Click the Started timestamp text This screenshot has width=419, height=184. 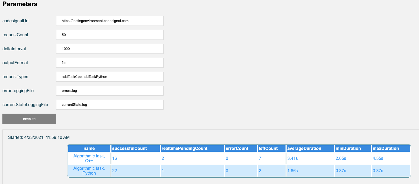pos(39,137)
